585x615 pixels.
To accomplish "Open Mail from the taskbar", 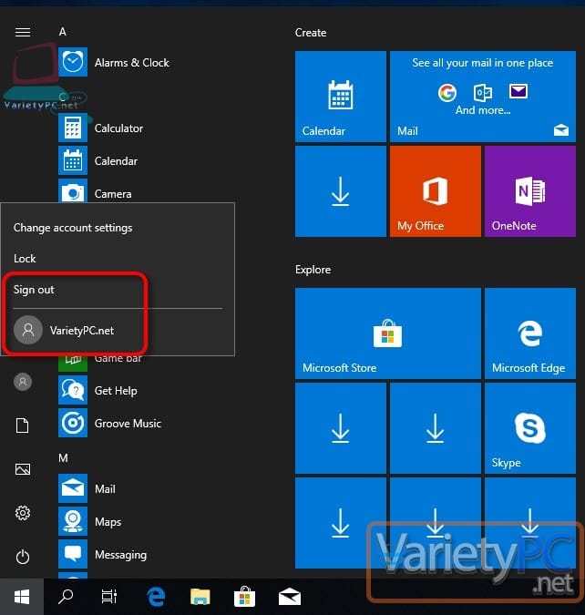I will point(290,597).
